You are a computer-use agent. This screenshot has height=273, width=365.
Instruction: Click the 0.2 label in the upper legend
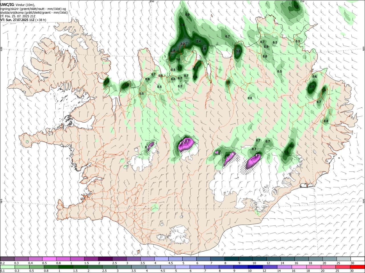(x=3, y=263)
